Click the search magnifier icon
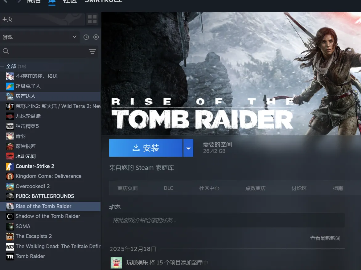 tap(6, 51)
